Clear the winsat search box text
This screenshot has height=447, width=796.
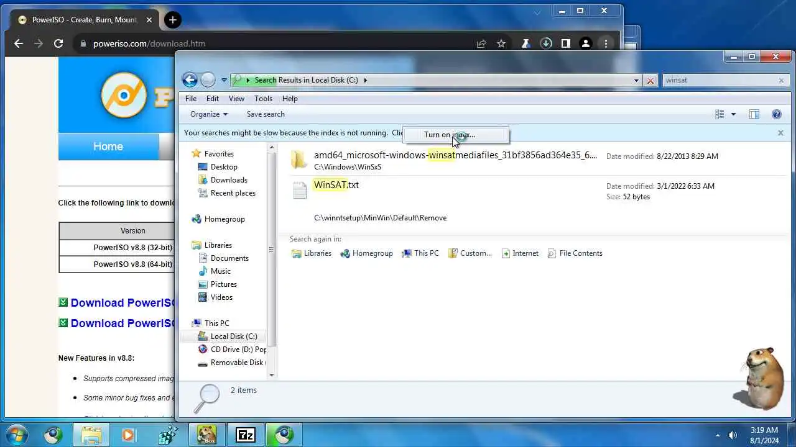coord(781,80)
